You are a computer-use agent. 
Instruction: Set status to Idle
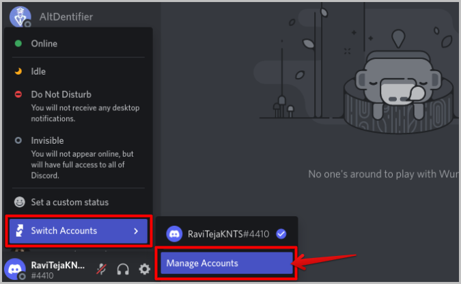click(x=79, y=71)
